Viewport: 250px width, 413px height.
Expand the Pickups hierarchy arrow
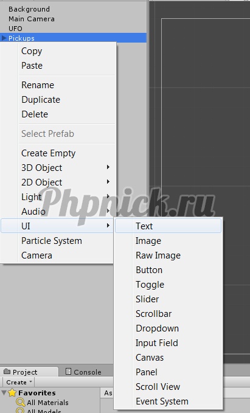click(x=4, y=38)
